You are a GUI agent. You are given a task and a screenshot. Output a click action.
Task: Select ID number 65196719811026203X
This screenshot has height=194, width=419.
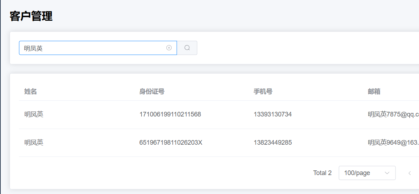[171, 143]
